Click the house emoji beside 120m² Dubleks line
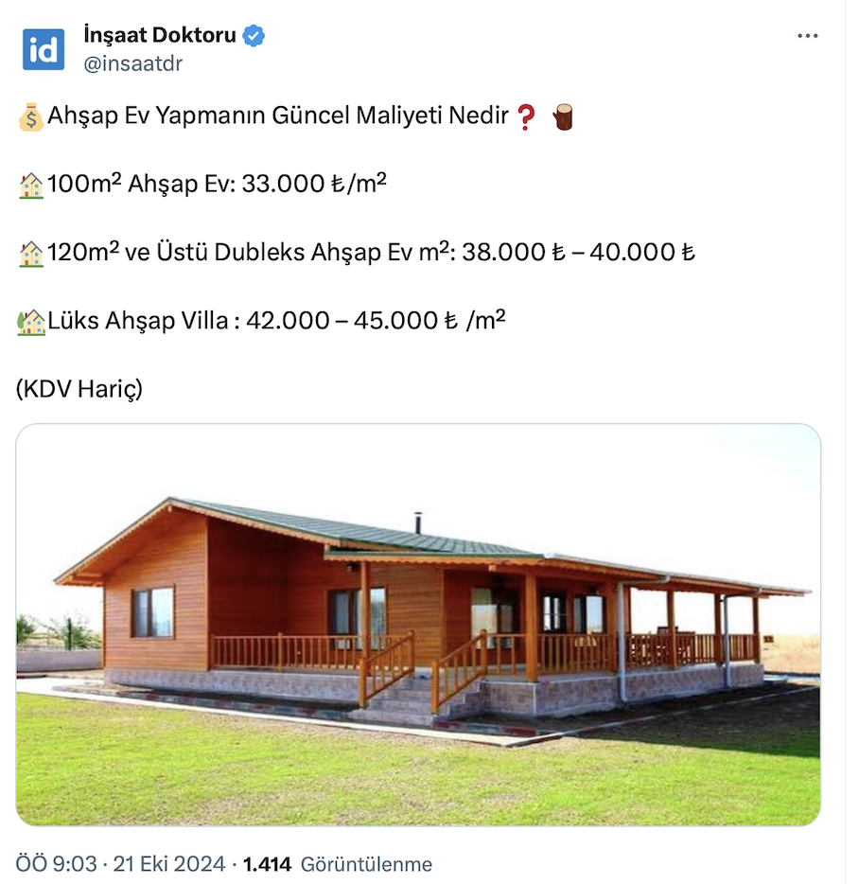Viewport: 859px width, 884px height. pyautogui.click(x=31, y=254)
